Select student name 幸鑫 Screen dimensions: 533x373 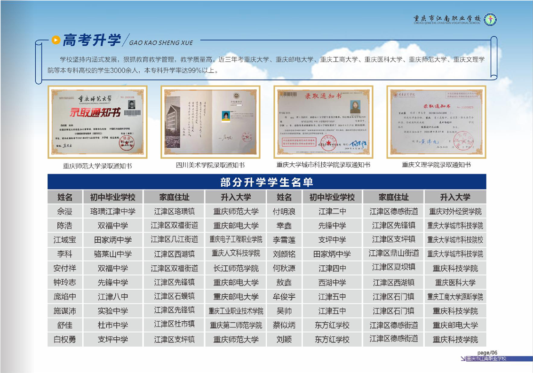(x=284, y=226)
